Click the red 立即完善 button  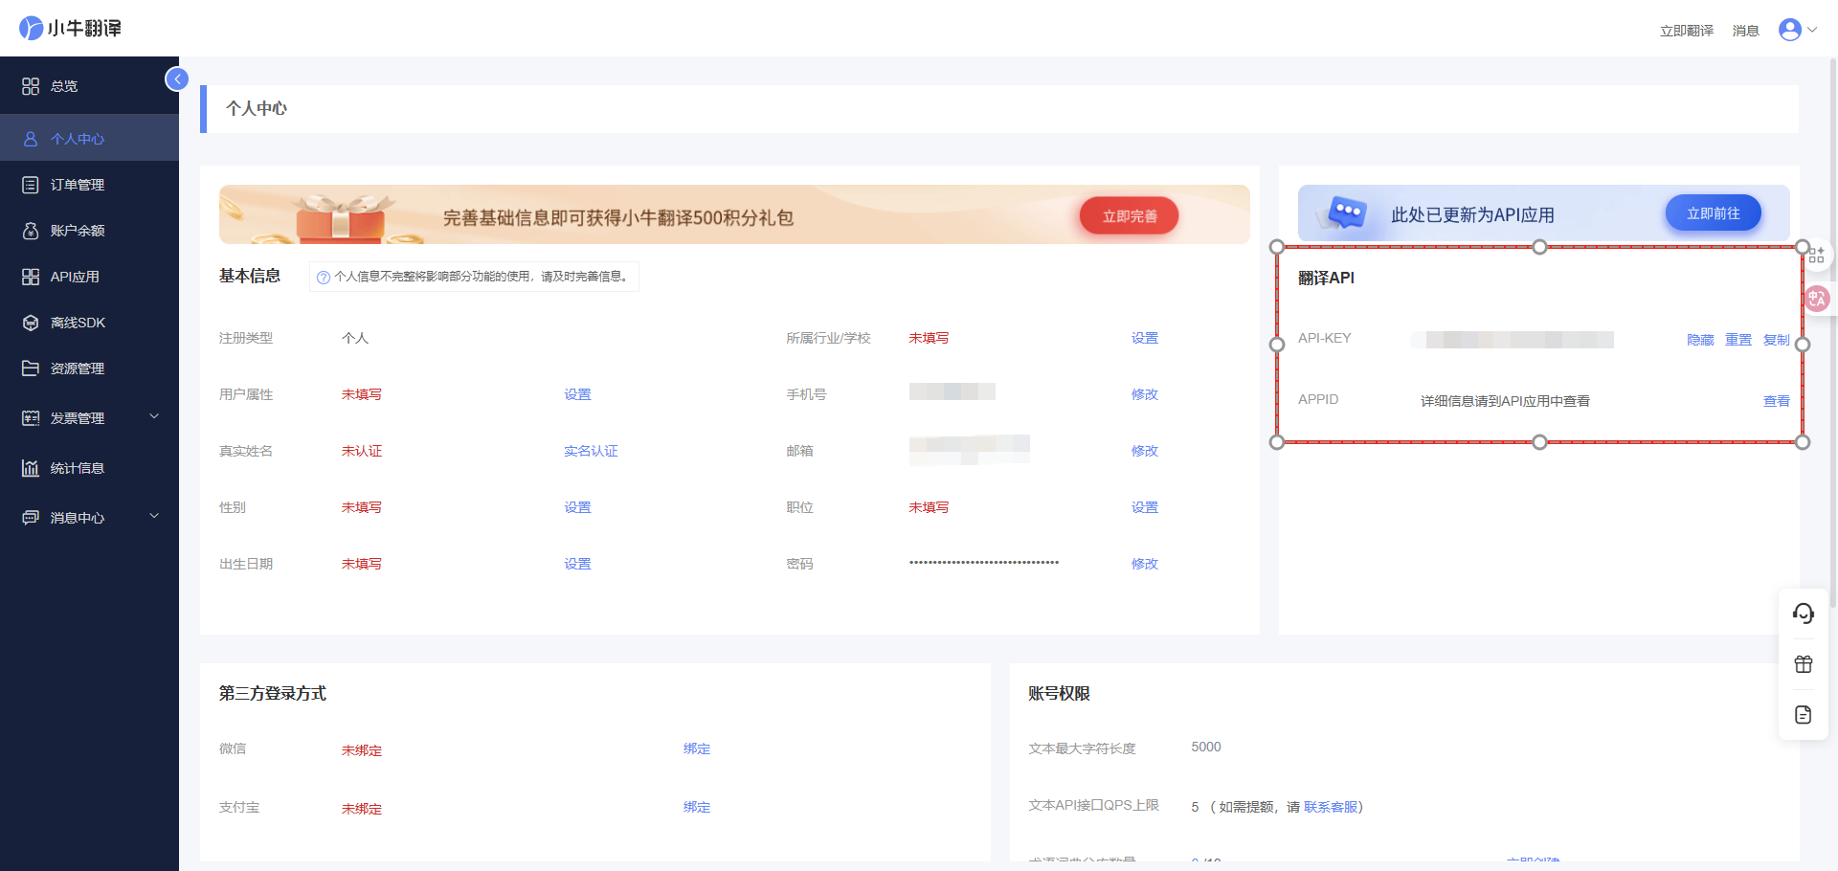pos(1129,216)
